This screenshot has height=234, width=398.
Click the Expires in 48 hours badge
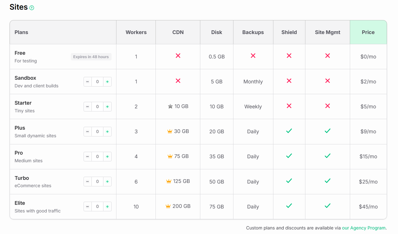coord(91,57)
